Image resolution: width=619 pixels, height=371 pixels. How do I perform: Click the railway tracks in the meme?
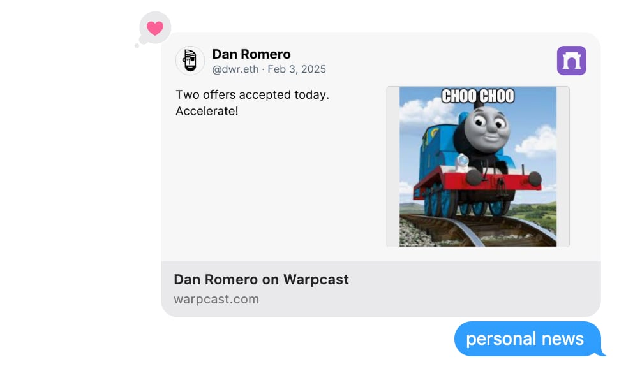click(474, 231)
